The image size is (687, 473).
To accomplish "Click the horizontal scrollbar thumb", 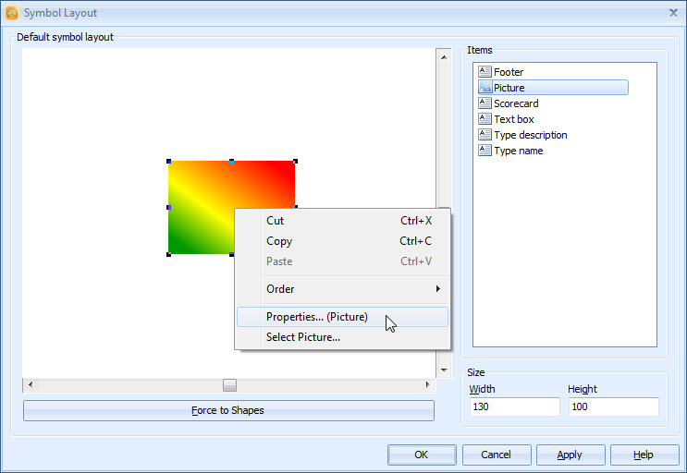I will pos(229,384).
